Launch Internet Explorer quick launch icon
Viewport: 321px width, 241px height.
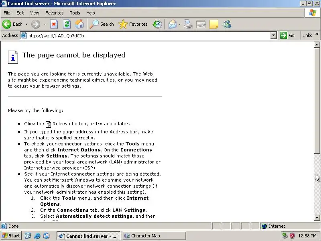(x=37, y=236)
